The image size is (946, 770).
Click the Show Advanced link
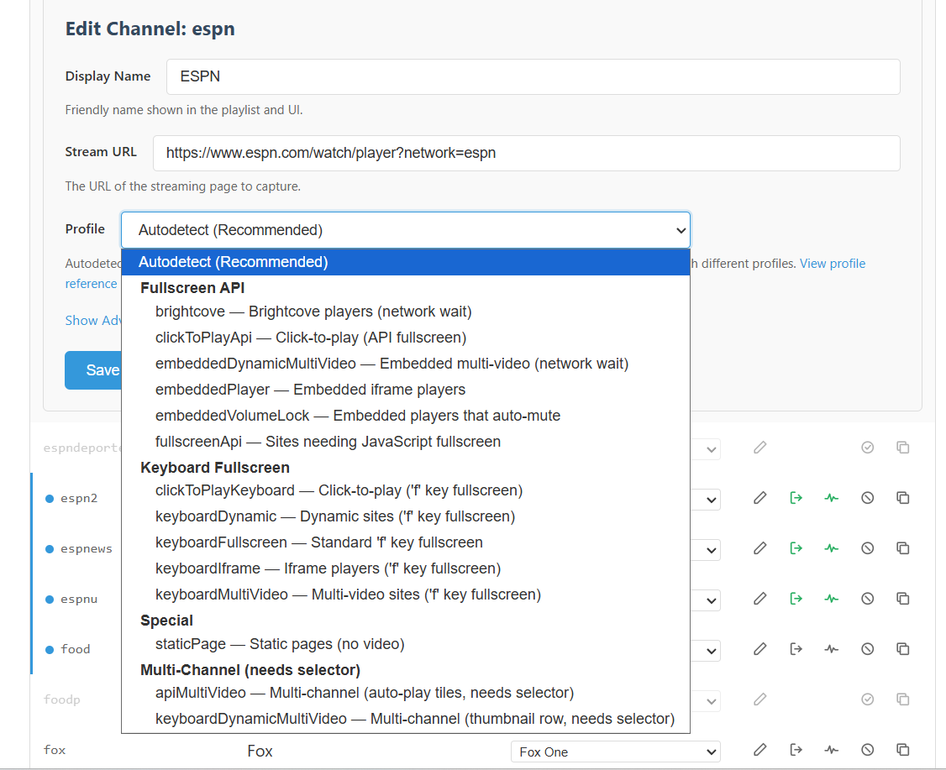point(93,320)
